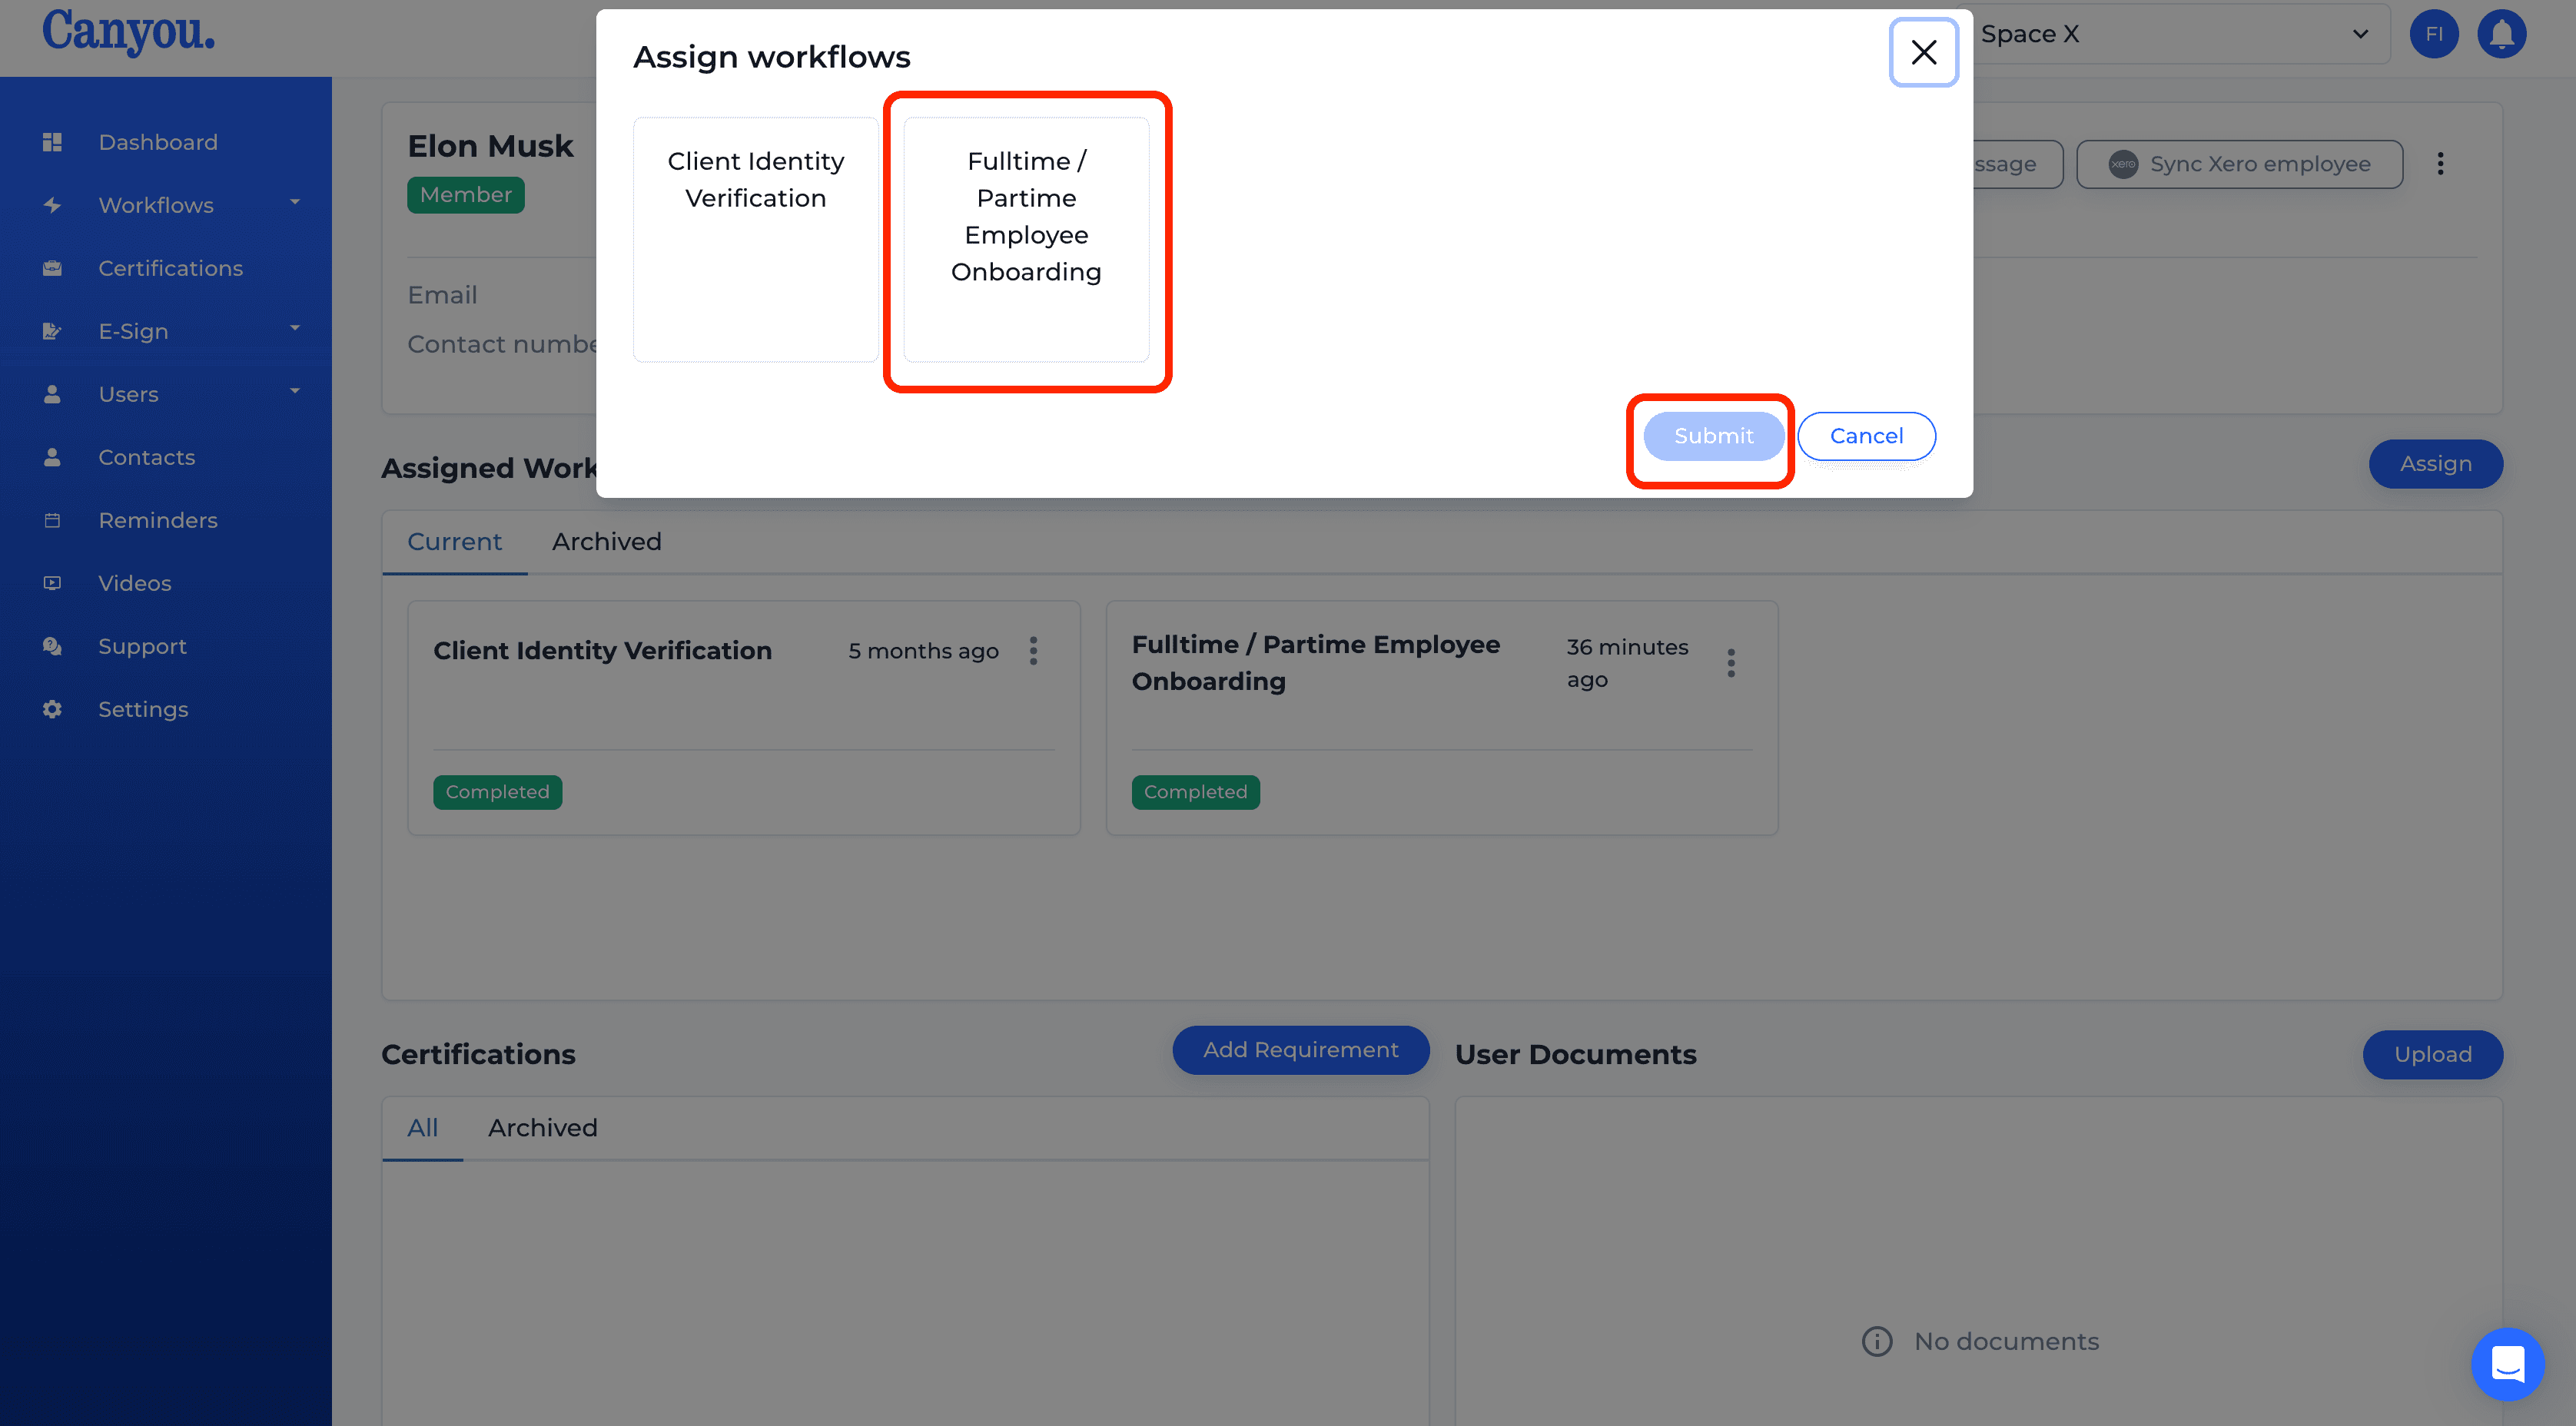Submit the selected workflow assignment
This screenshot has height=1426, width=2576.
pos(1714,436)
